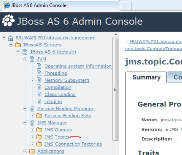Screen dimensions: 182x155
Task: Open the JMS Connection Factories link
Action: click(73, 144)
